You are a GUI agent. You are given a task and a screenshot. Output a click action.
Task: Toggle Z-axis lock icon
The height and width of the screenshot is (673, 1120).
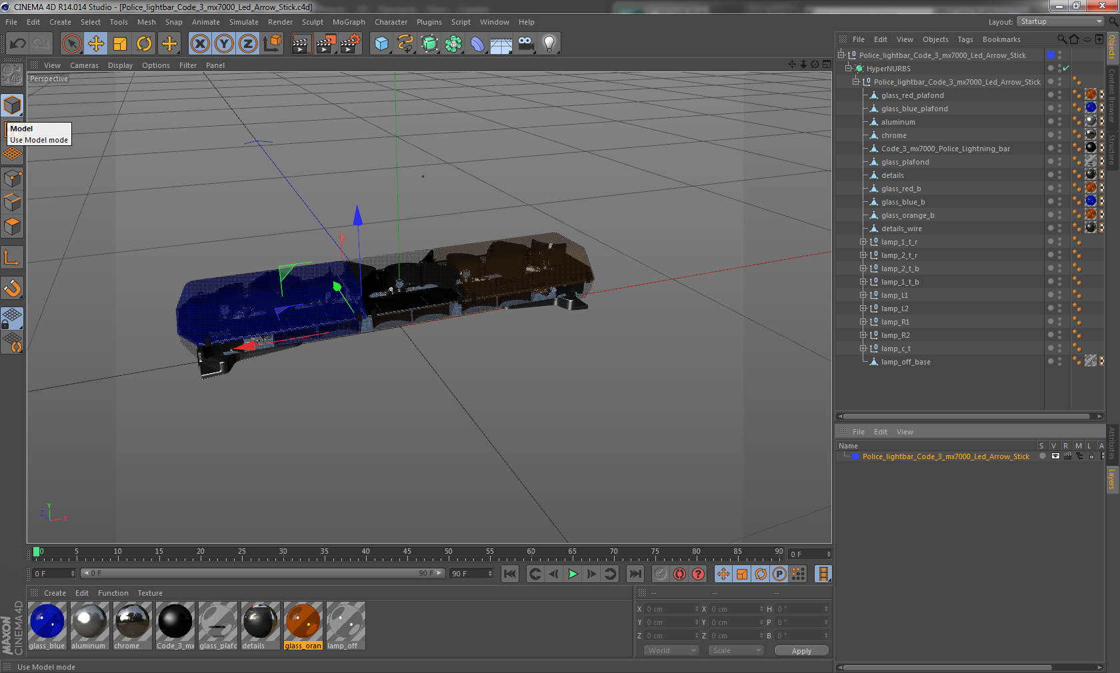[248, 44]
